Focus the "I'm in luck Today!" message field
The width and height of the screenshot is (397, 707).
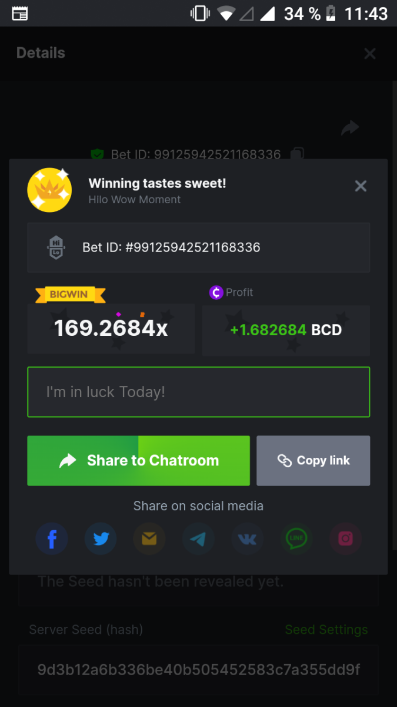coord(199,392)
